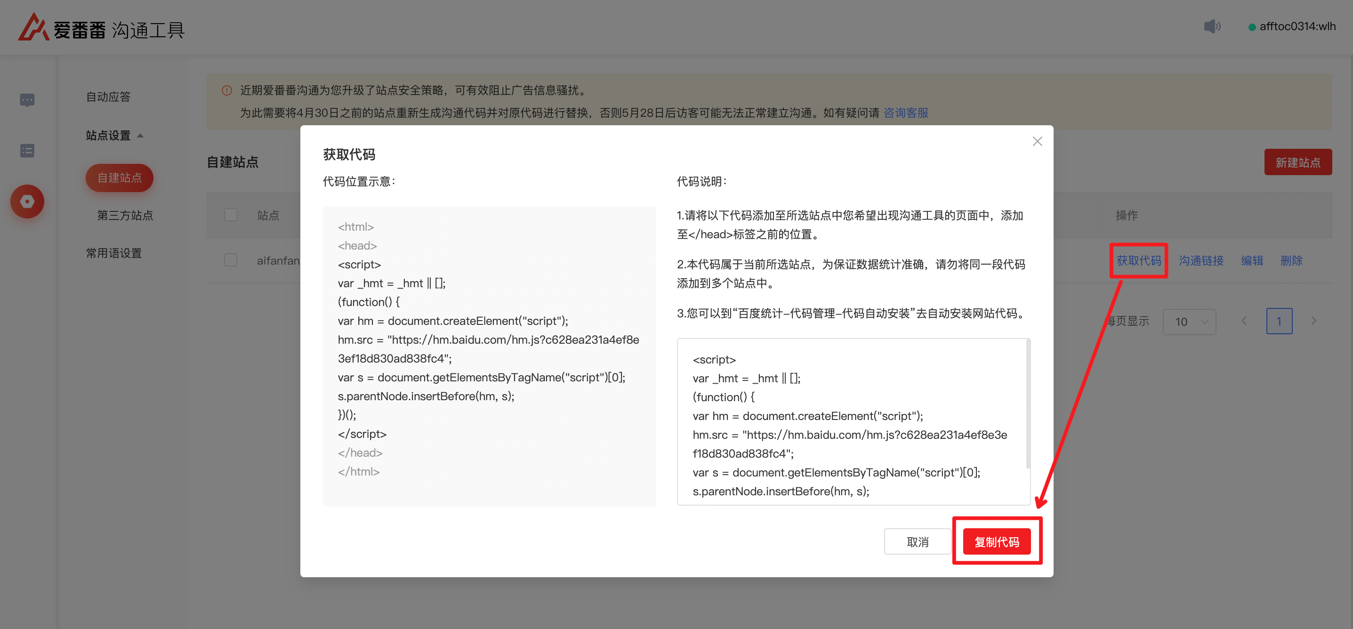Collapse the 站点设置 menu group
This screenshot has height=629, width=1353.
coord(114,136)
